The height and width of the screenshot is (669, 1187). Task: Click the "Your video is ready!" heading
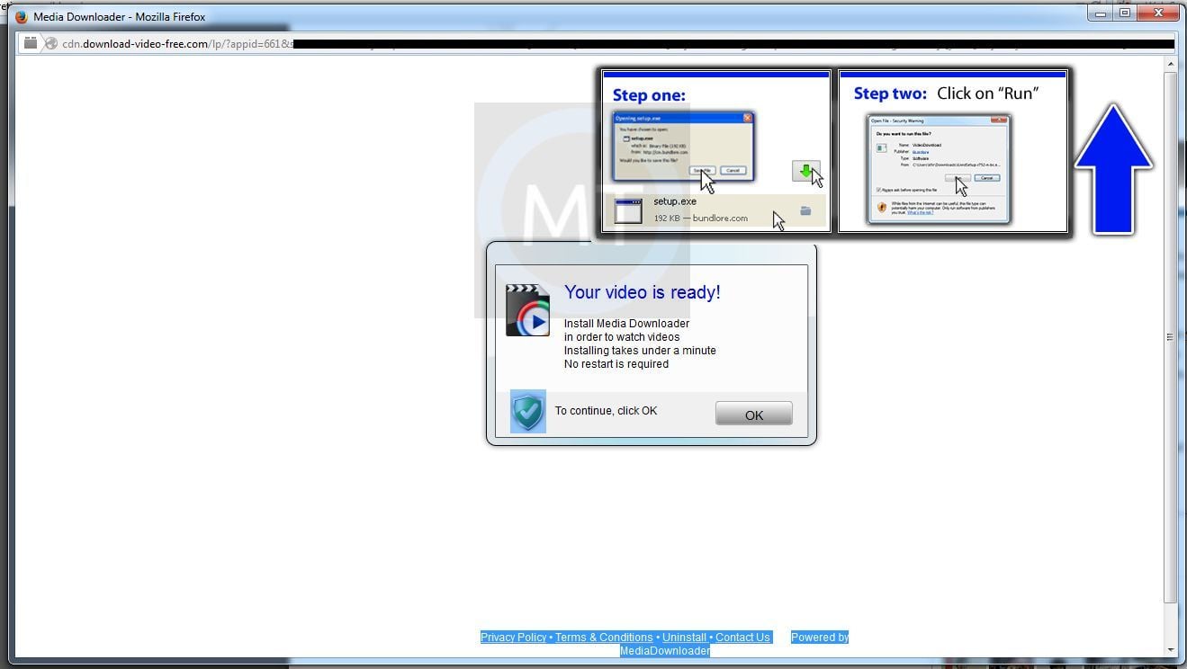[643, 292]
